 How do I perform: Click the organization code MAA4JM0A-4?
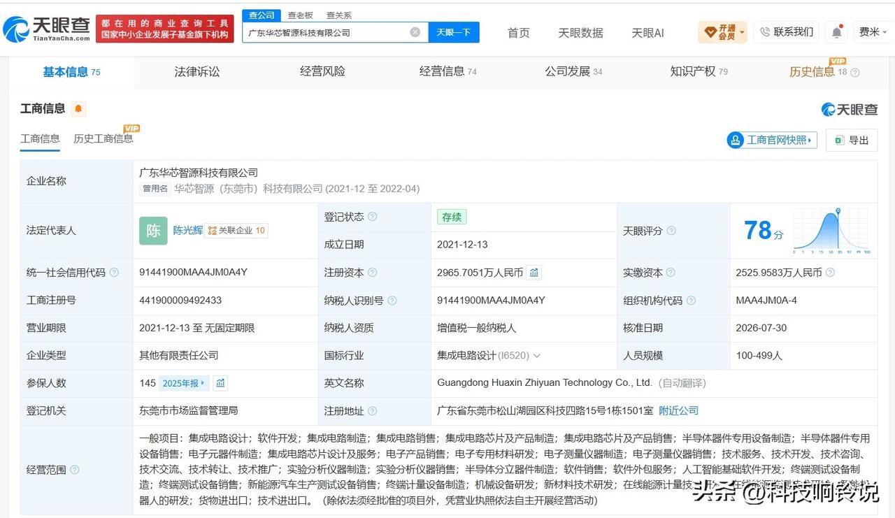click(x=766, y=300)
